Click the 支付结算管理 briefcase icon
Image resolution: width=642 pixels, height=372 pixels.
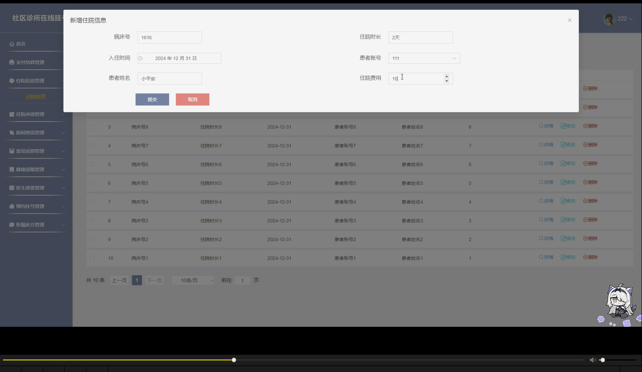12,62
